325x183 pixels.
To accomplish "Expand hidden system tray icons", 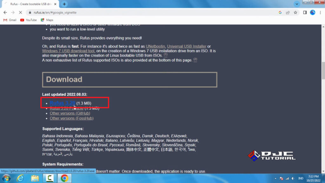I will tap(275, 179).
